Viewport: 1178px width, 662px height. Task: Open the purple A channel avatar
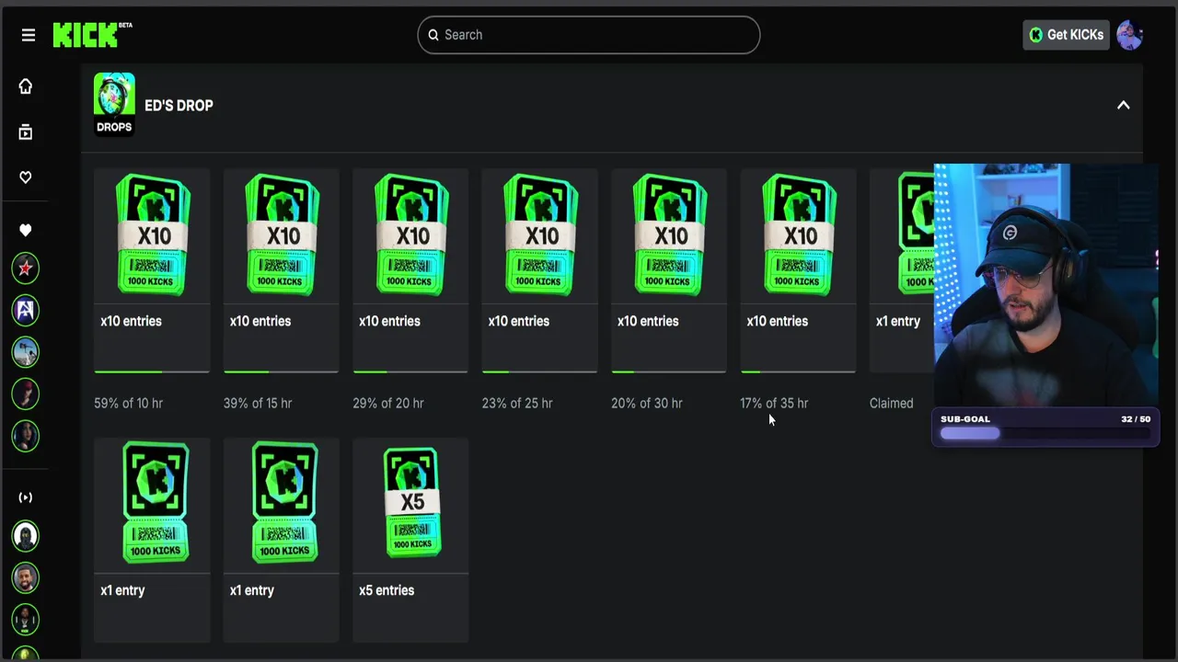pyautogui.click(x=26, y=310)
